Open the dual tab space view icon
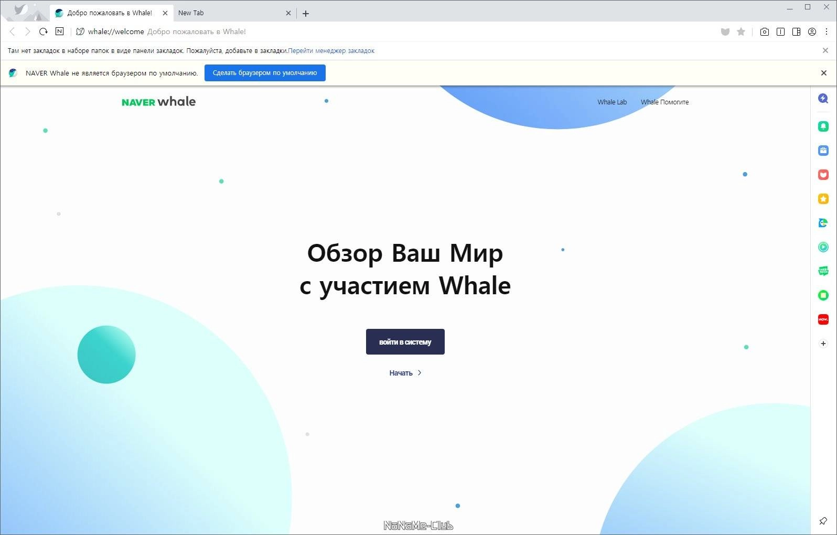 coord(780,32)
